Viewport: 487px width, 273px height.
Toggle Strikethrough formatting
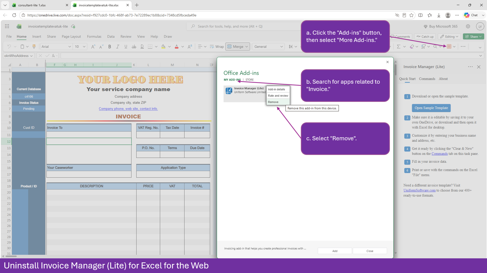[134, 47]
